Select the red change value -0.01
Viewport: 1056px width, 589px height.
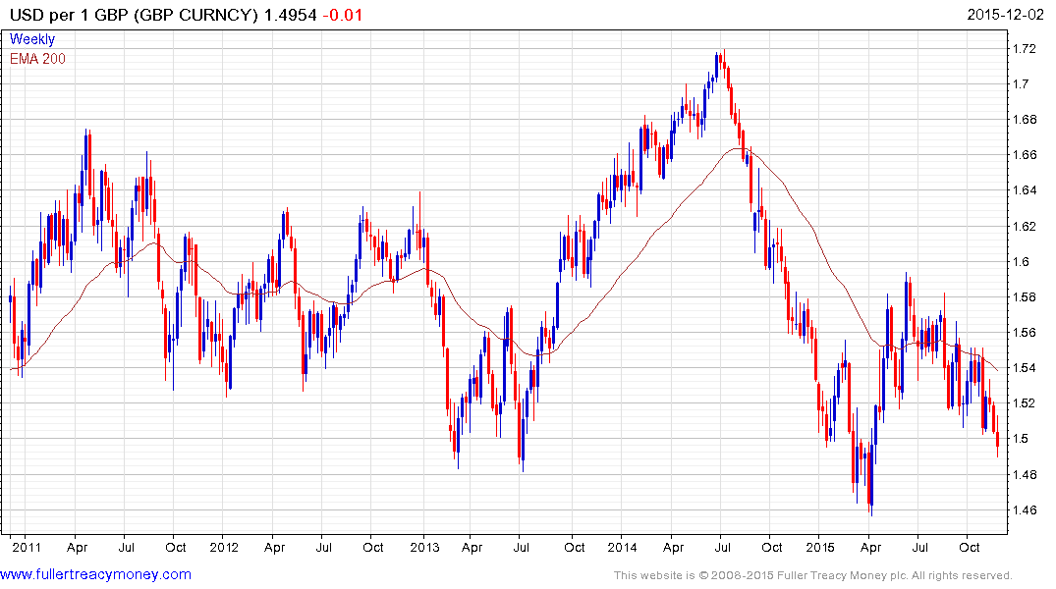click(343, 15)
